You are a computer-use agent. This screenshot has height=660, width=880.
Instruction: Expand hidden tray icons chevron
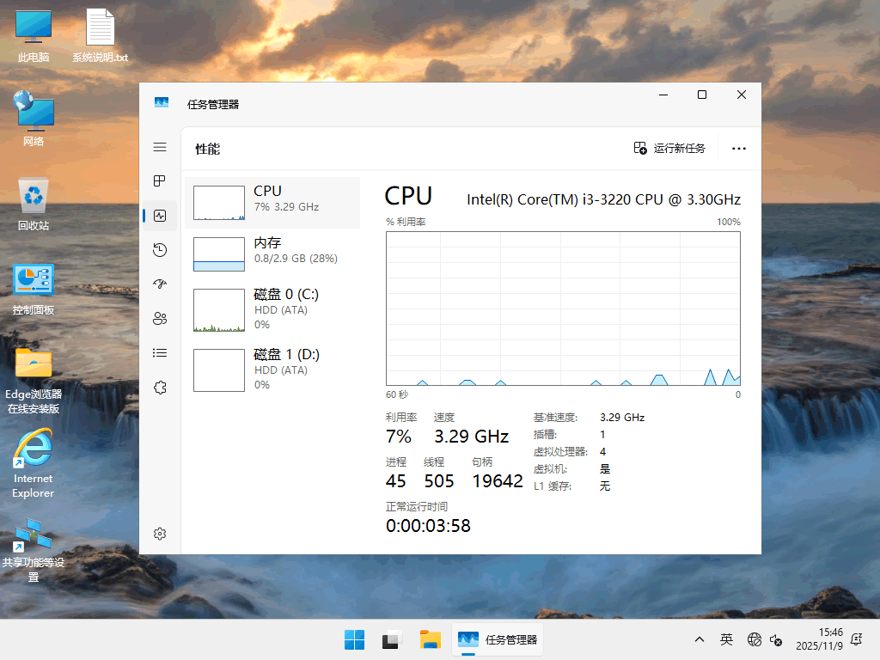click(700, 639)
